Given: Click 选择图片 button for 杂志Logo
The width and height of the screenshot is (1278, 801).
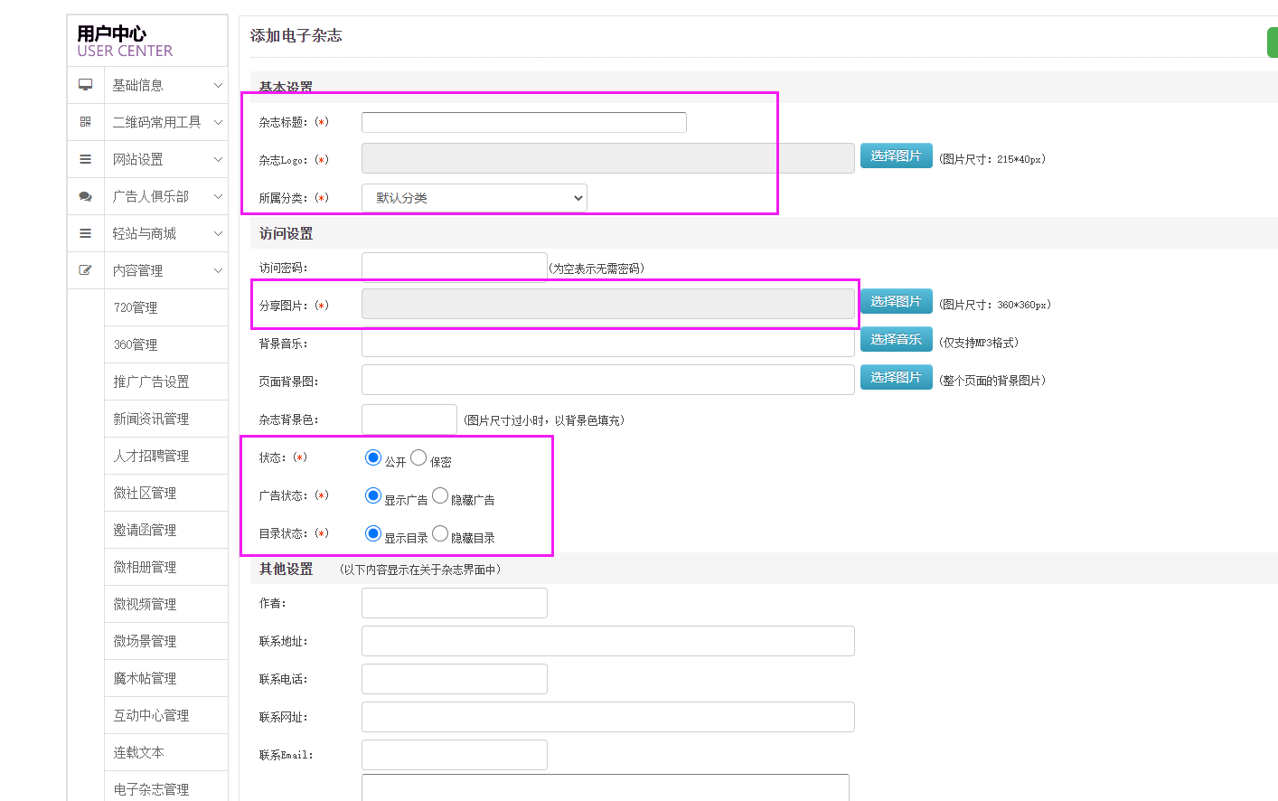Looking at the screenshot, I should point(896,156).
